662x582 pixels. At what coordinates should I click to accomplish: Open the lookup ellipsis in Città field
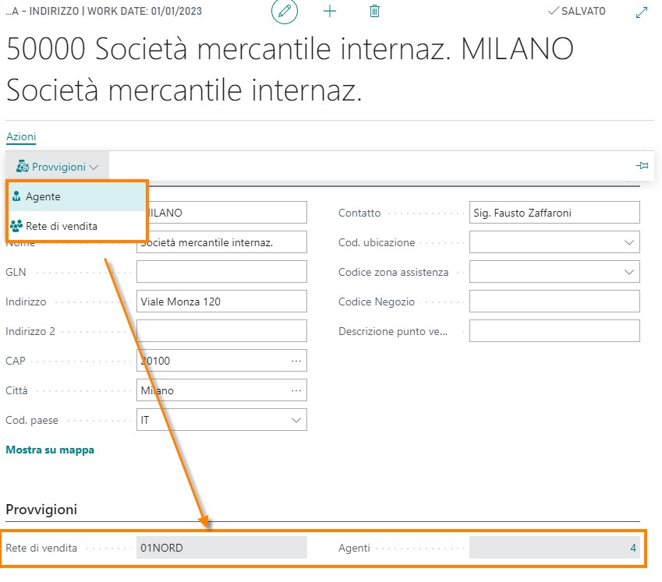(296, 390)
